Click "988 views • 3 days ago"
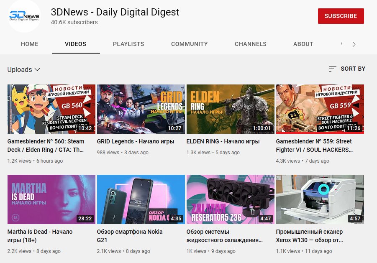Screen dimensions: 377x263 123,153
